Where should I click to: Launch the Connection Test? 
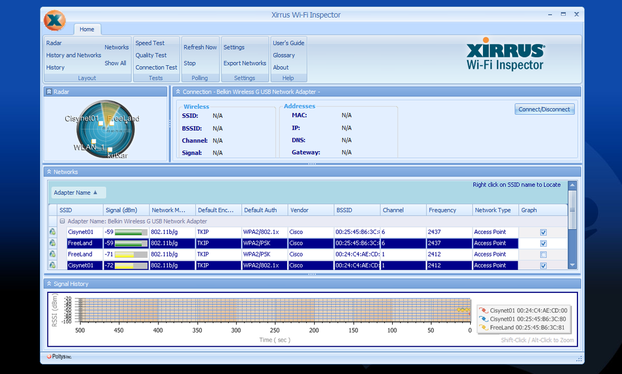click(x=156, y=68)
